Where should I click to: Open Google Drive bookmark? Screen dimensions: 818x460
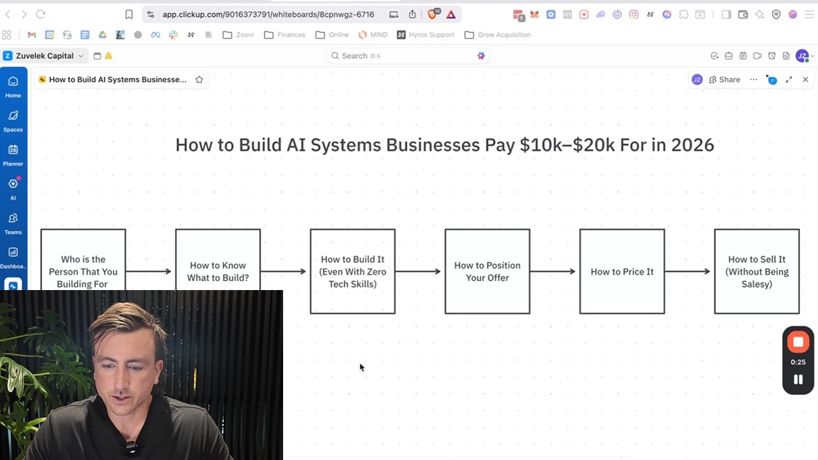pos(102,34)
